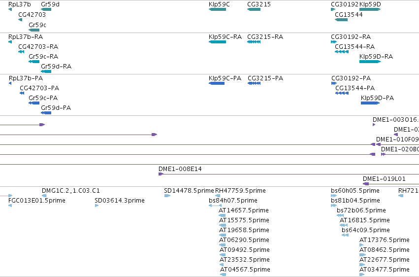Select protein RpL37b-PA
The image size is (419, 277).
(x=26, y=78)
